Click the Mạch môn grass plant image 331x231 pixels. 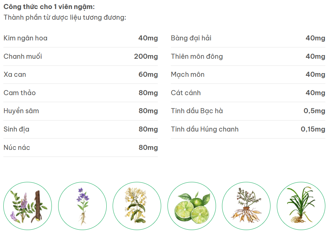(x=301, y=206)
